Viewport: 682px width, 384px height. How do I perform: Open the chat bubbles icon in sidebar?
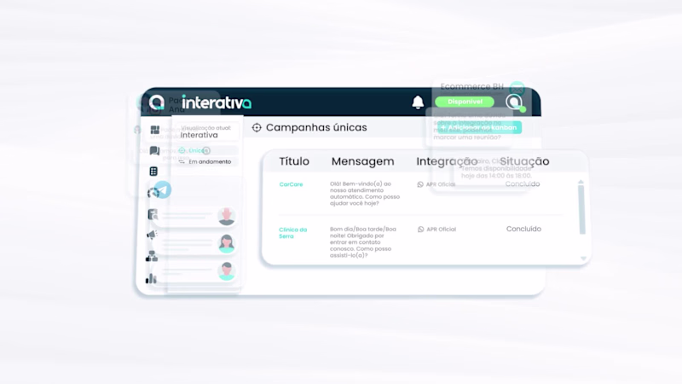click(154, 151)
